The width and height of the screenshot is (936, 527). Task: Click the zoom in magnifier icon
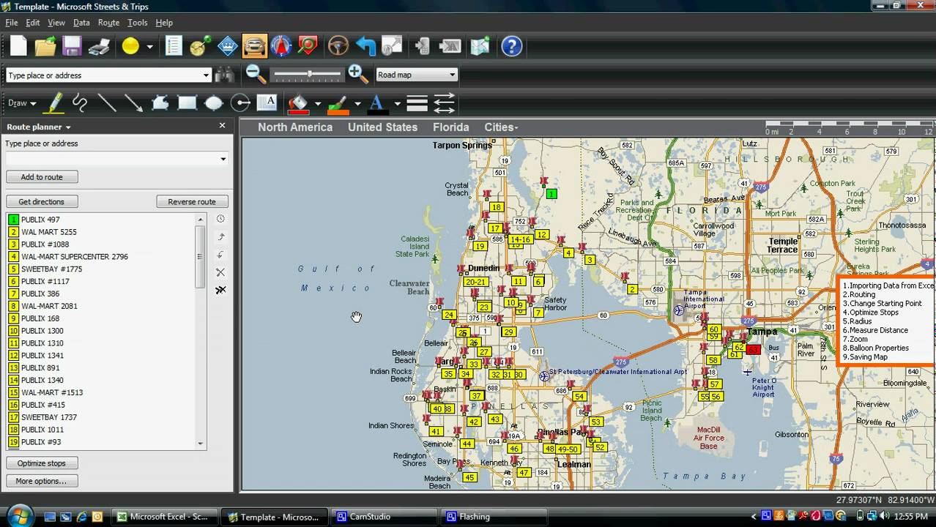click(357, 74)
